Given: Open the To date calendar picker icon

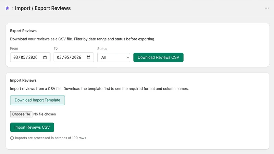Looking at the screenshot, I should coord(89,57).
